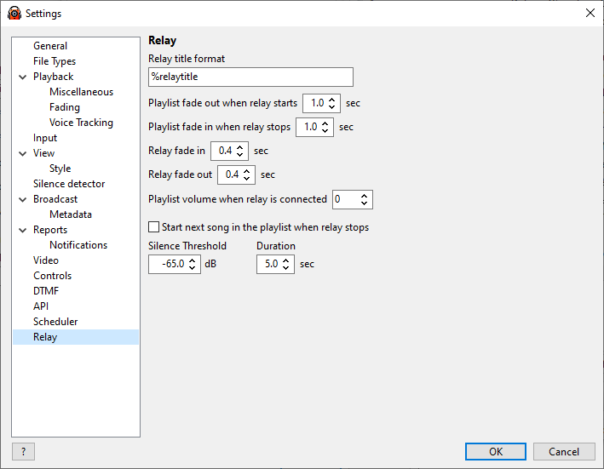604x469 pixels.
Task: Click the Relay title format text field
Action: point(250,77)
